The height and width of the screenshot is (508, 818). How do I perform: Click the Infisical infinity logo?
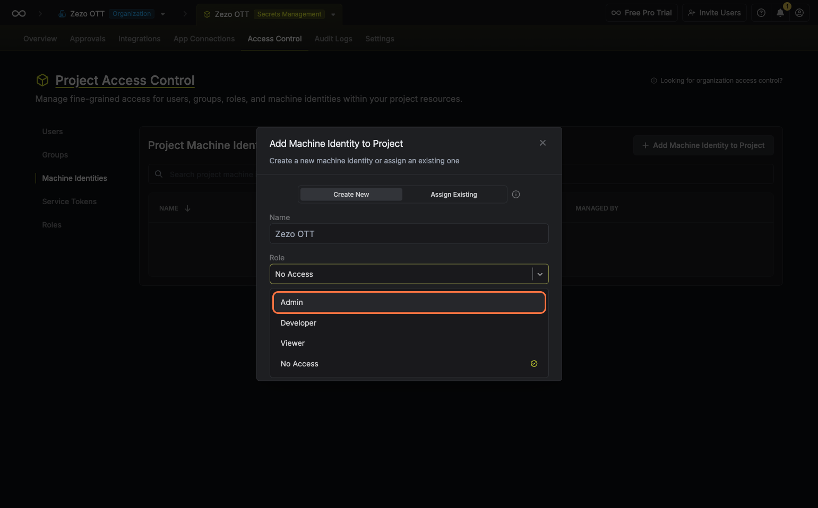point(19,14)
